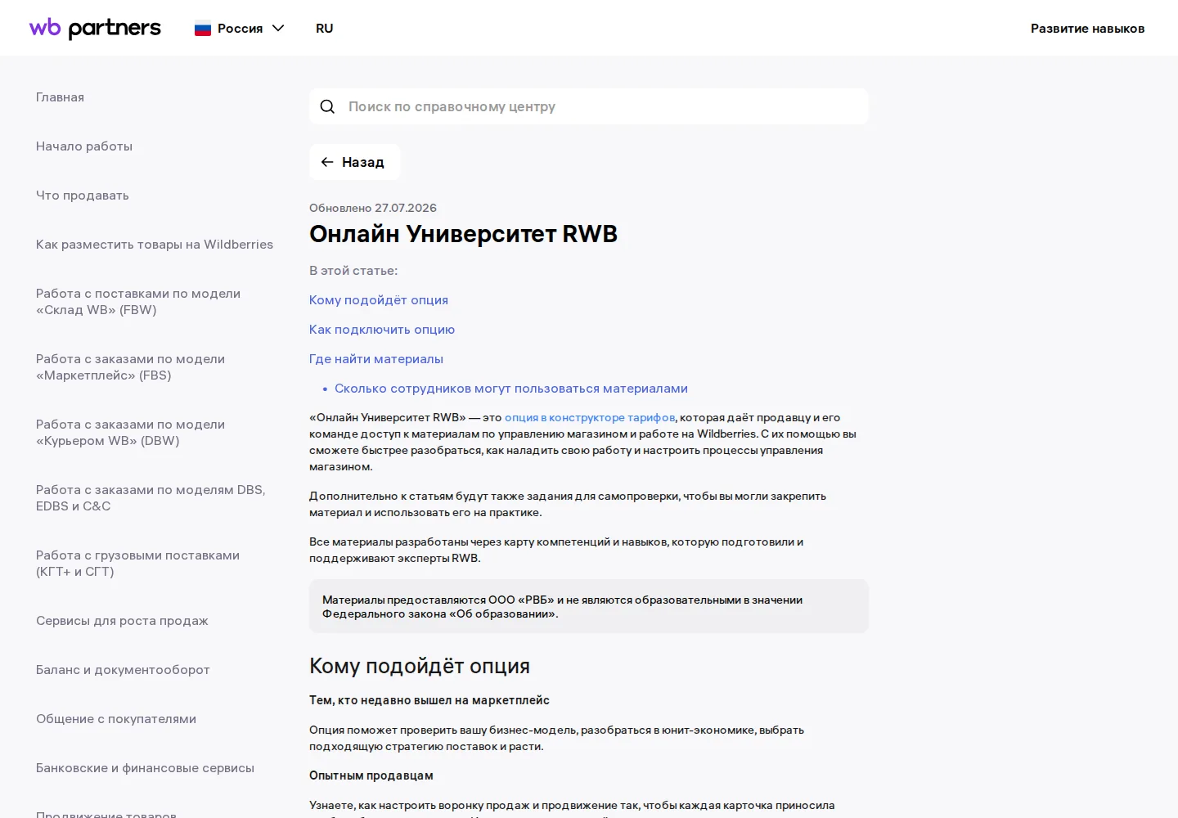
Task: Jump to Как подключить опцию section
Action: 382,330
